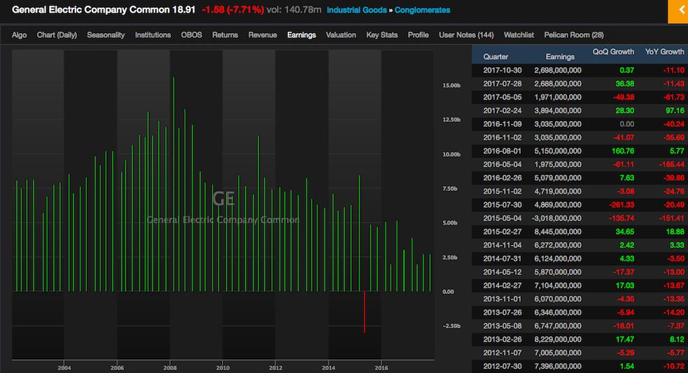Click QoQ growth value 160.76

tap(623, 151)
